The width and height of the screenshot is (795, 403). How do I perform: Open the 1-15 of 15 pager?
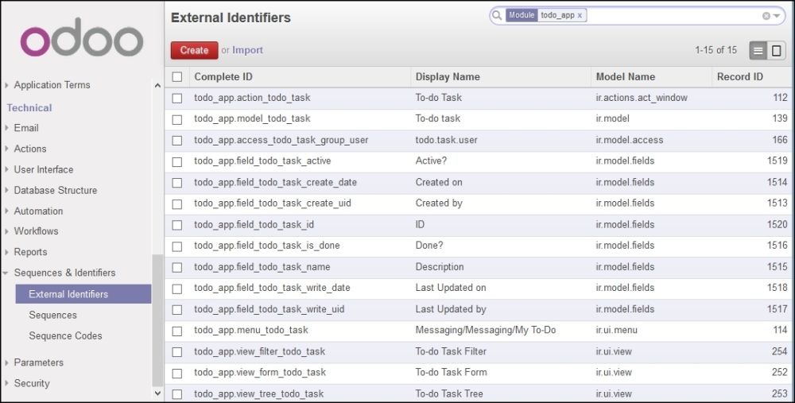pos(716,50)
